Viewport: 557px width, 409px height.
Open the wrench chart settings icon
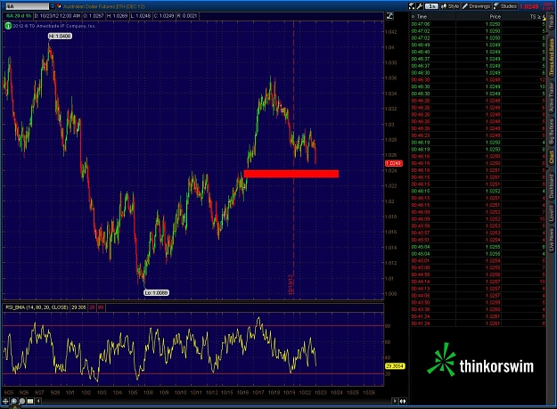coord(420,6)
